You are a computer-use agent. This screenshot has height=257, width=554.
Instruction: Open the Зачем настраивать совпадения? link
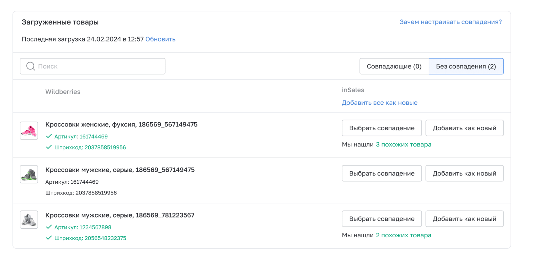point(450,22)
